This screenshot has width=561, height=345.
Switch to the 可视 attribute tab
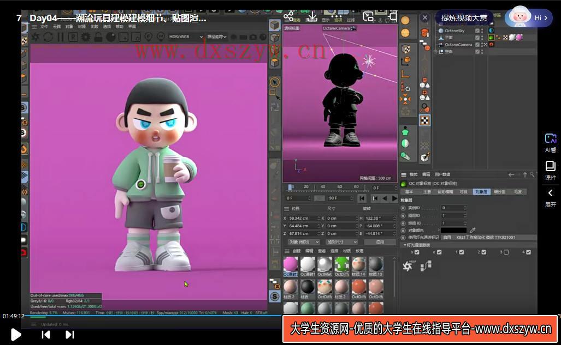pyautogui.click(x=463, y=192)
